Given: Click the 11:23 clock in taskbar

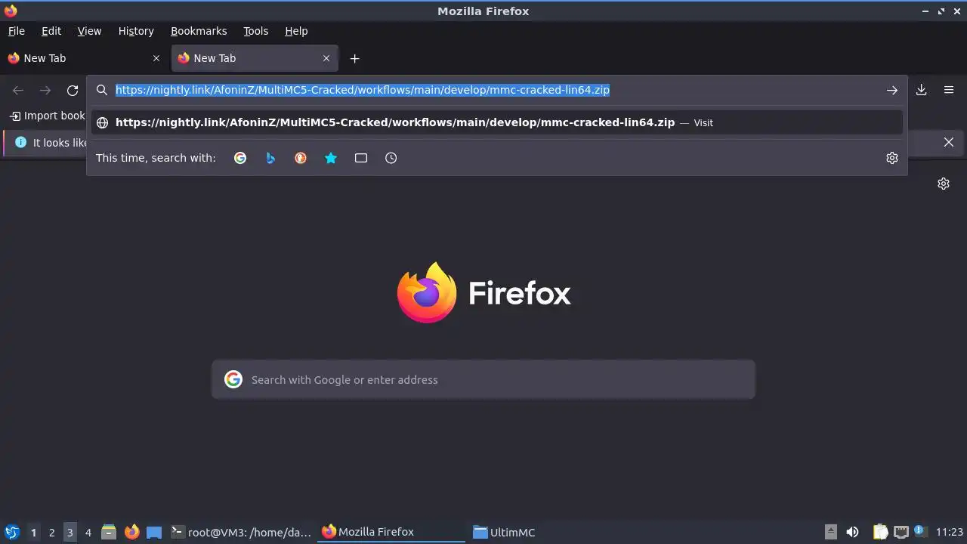Looking at the screenshot, I should pyautogui.click(x=949, y=532).
